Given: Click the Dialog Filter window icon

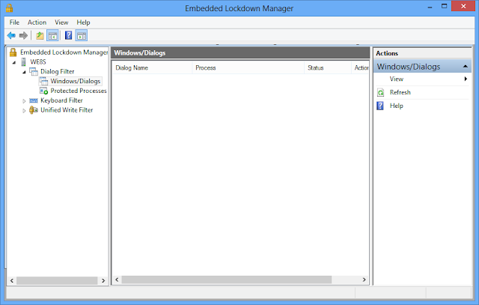Looking at the screenshot, I should pos(33,72).
